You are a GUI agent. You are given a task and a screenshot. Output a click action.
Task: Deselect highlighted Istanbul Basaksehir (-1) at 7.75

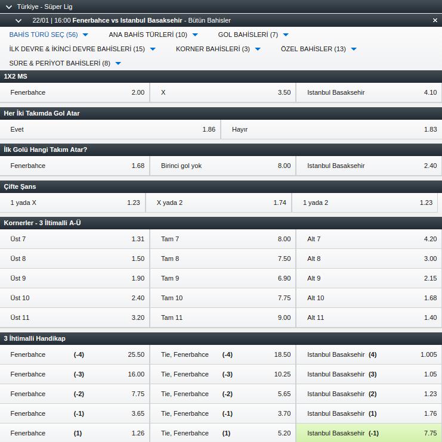point(369,433)
